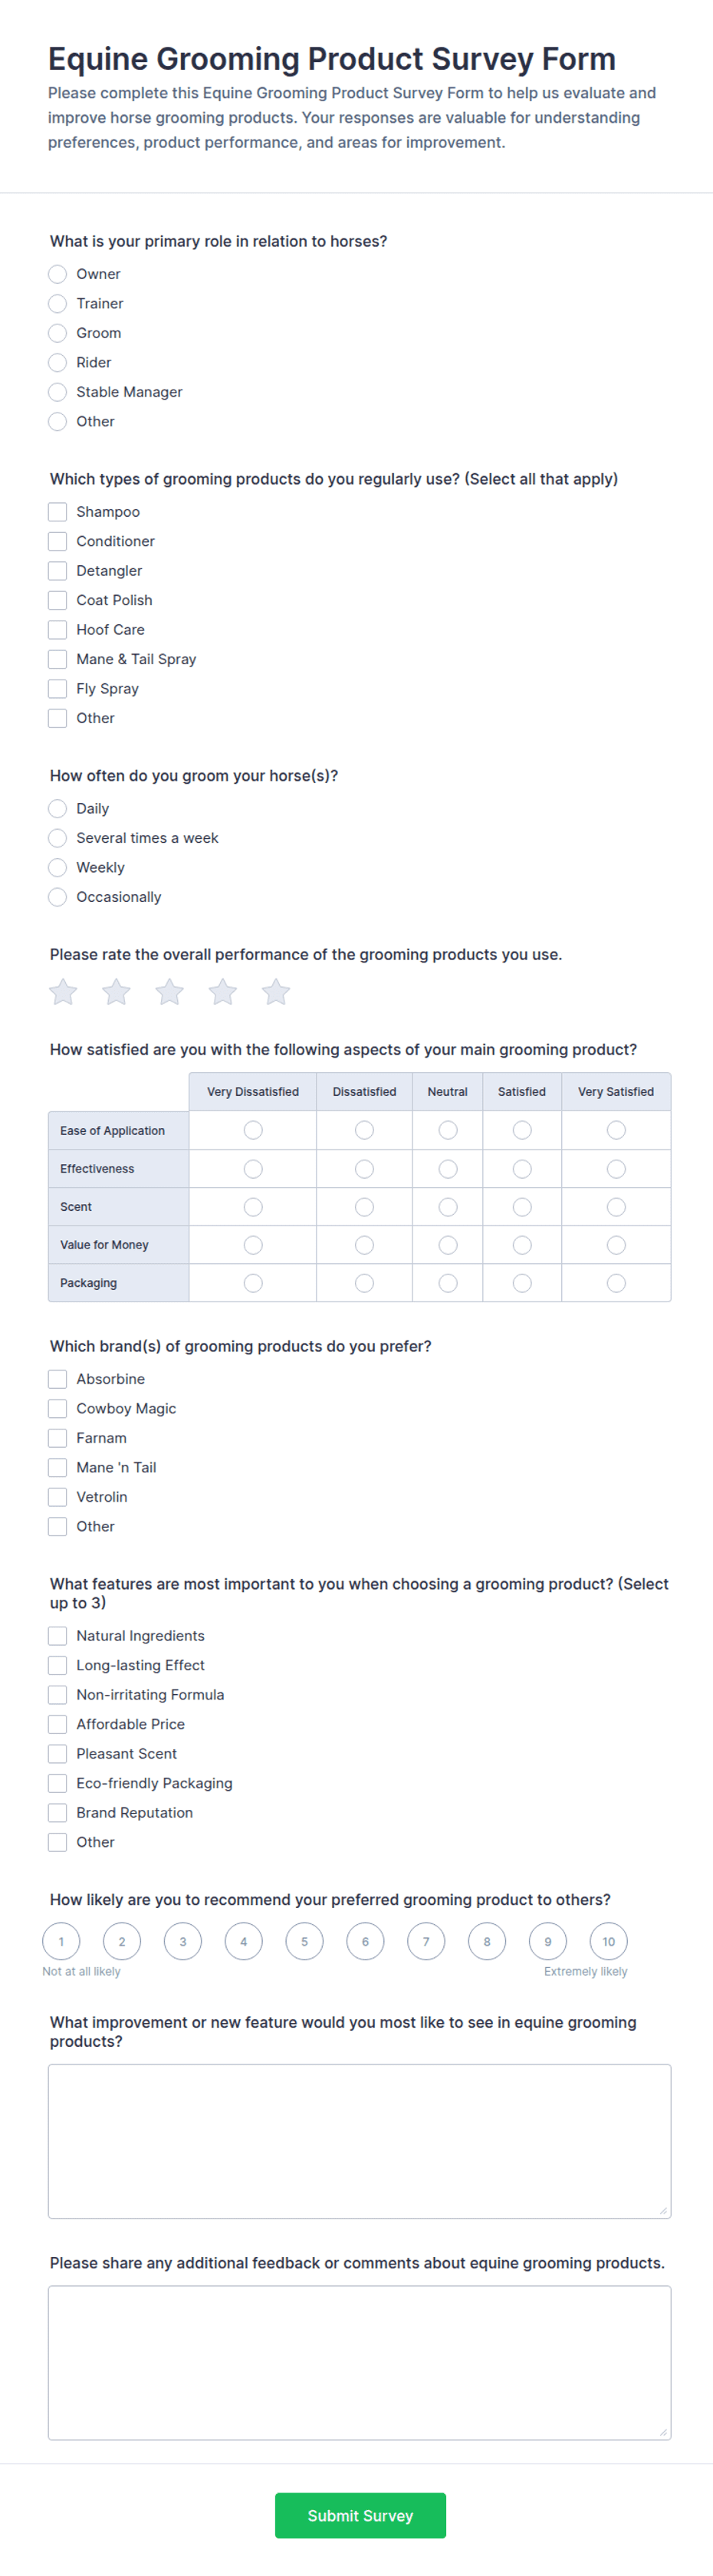Choose 10 on the recommendation scale

click(608, 1941)
